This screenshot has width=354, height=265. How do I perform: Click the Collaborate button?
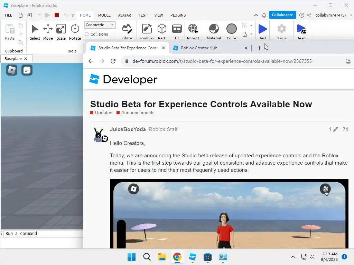(282, 15)
